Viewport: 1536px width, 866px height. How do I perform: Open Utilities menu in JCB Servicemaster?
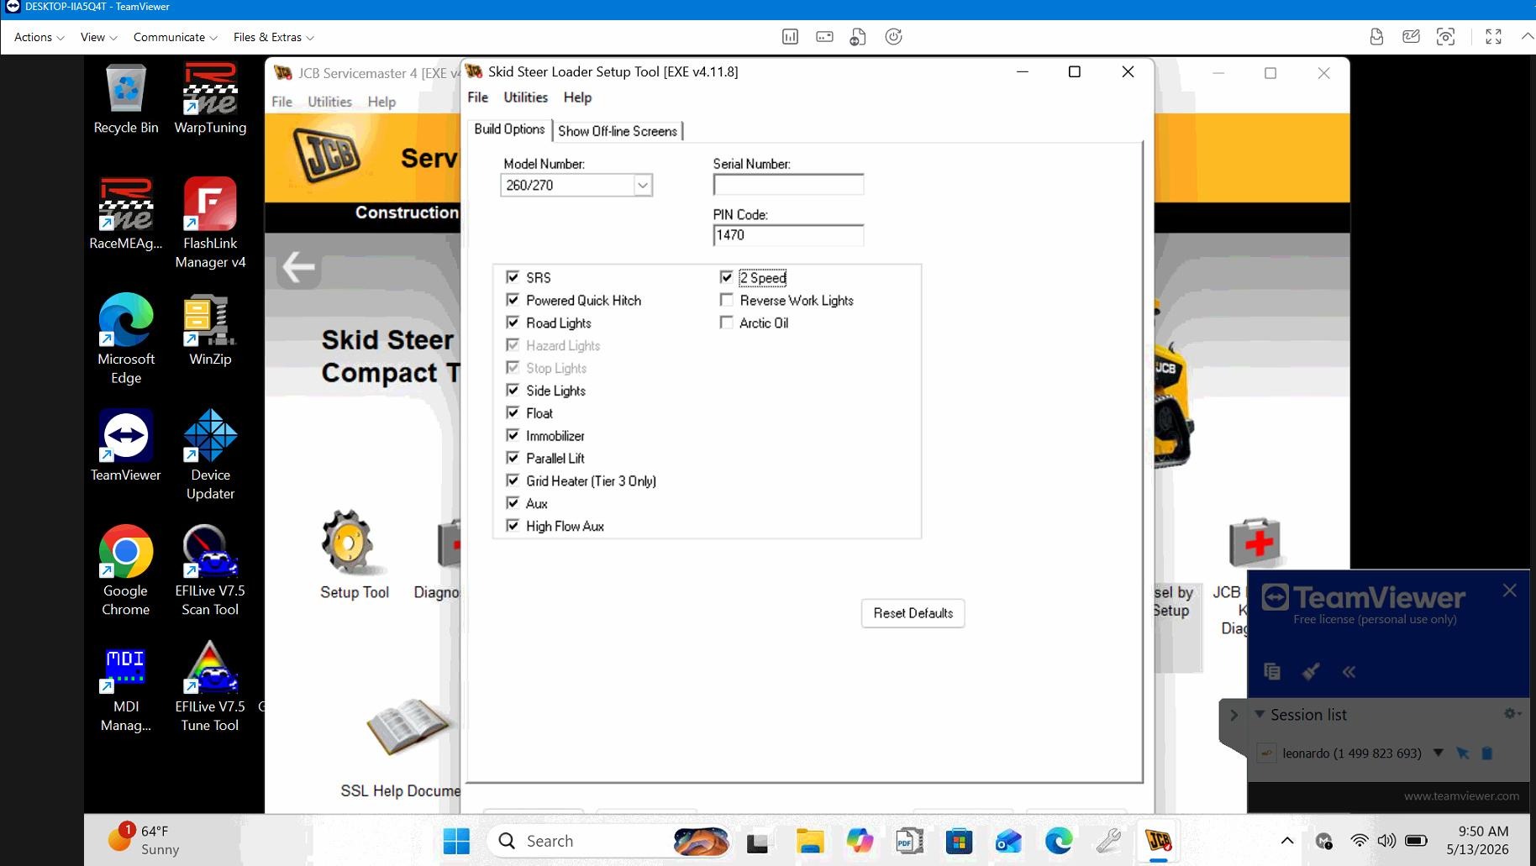click(x=329, y=102)
